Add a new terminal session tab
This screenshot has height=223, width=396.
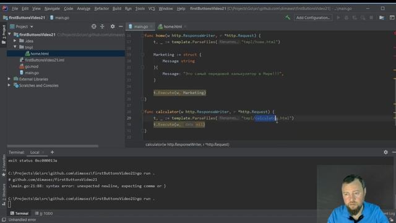[52, 152]
